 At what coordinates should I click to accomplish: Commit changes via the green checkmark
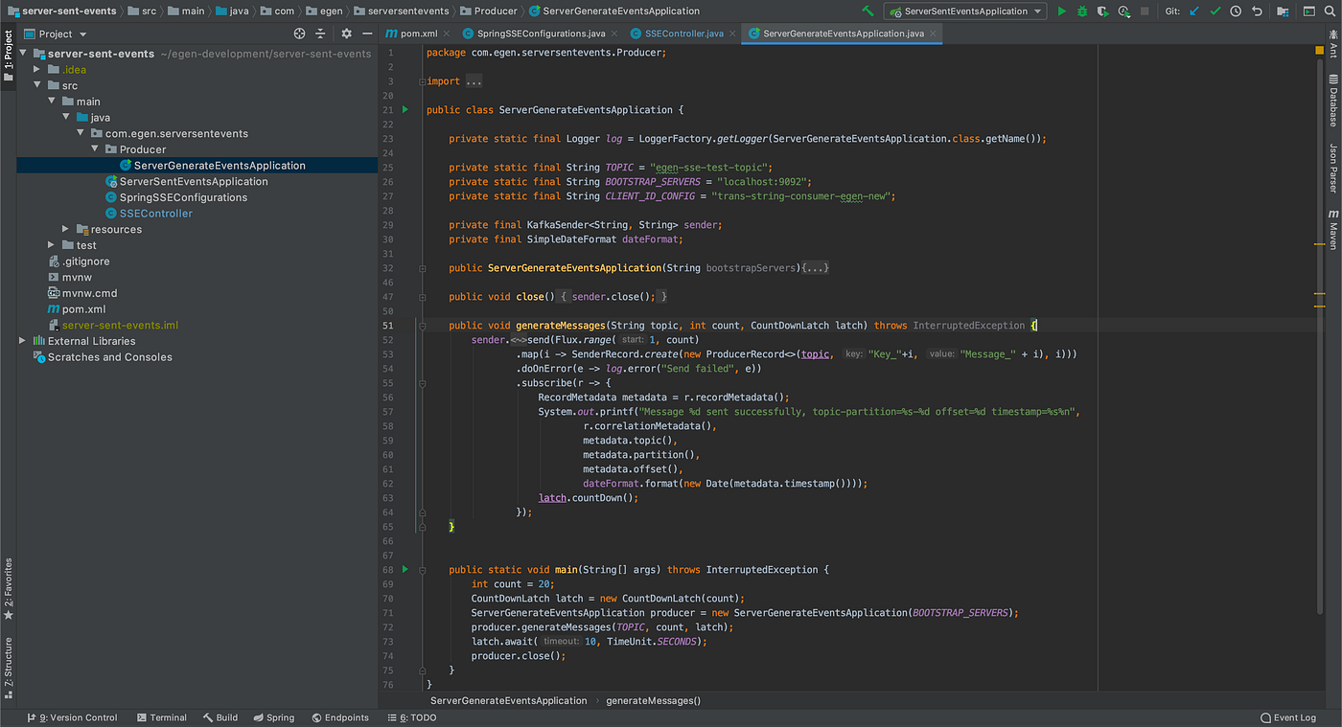(1215, 11)
